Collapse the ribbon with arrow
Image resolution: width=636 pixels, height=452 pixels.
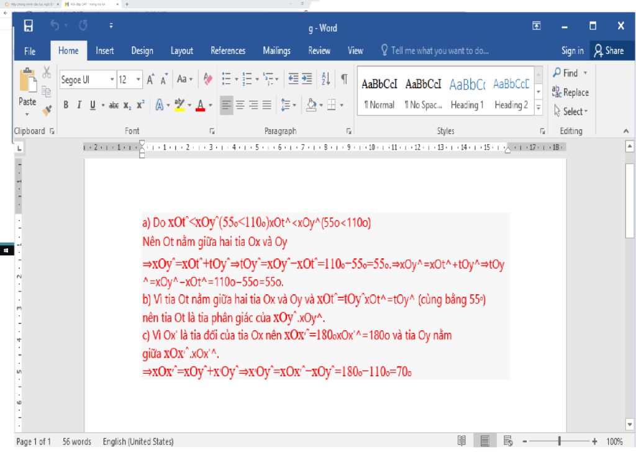pos(626,131)
